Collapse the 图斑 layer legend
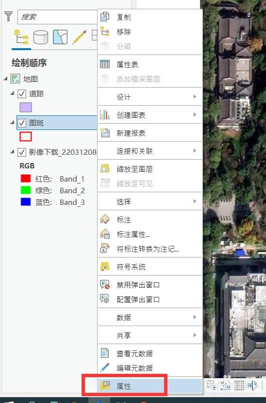This screenshot has width=266, height=403. pyautogui.click(x=12, y=123)
